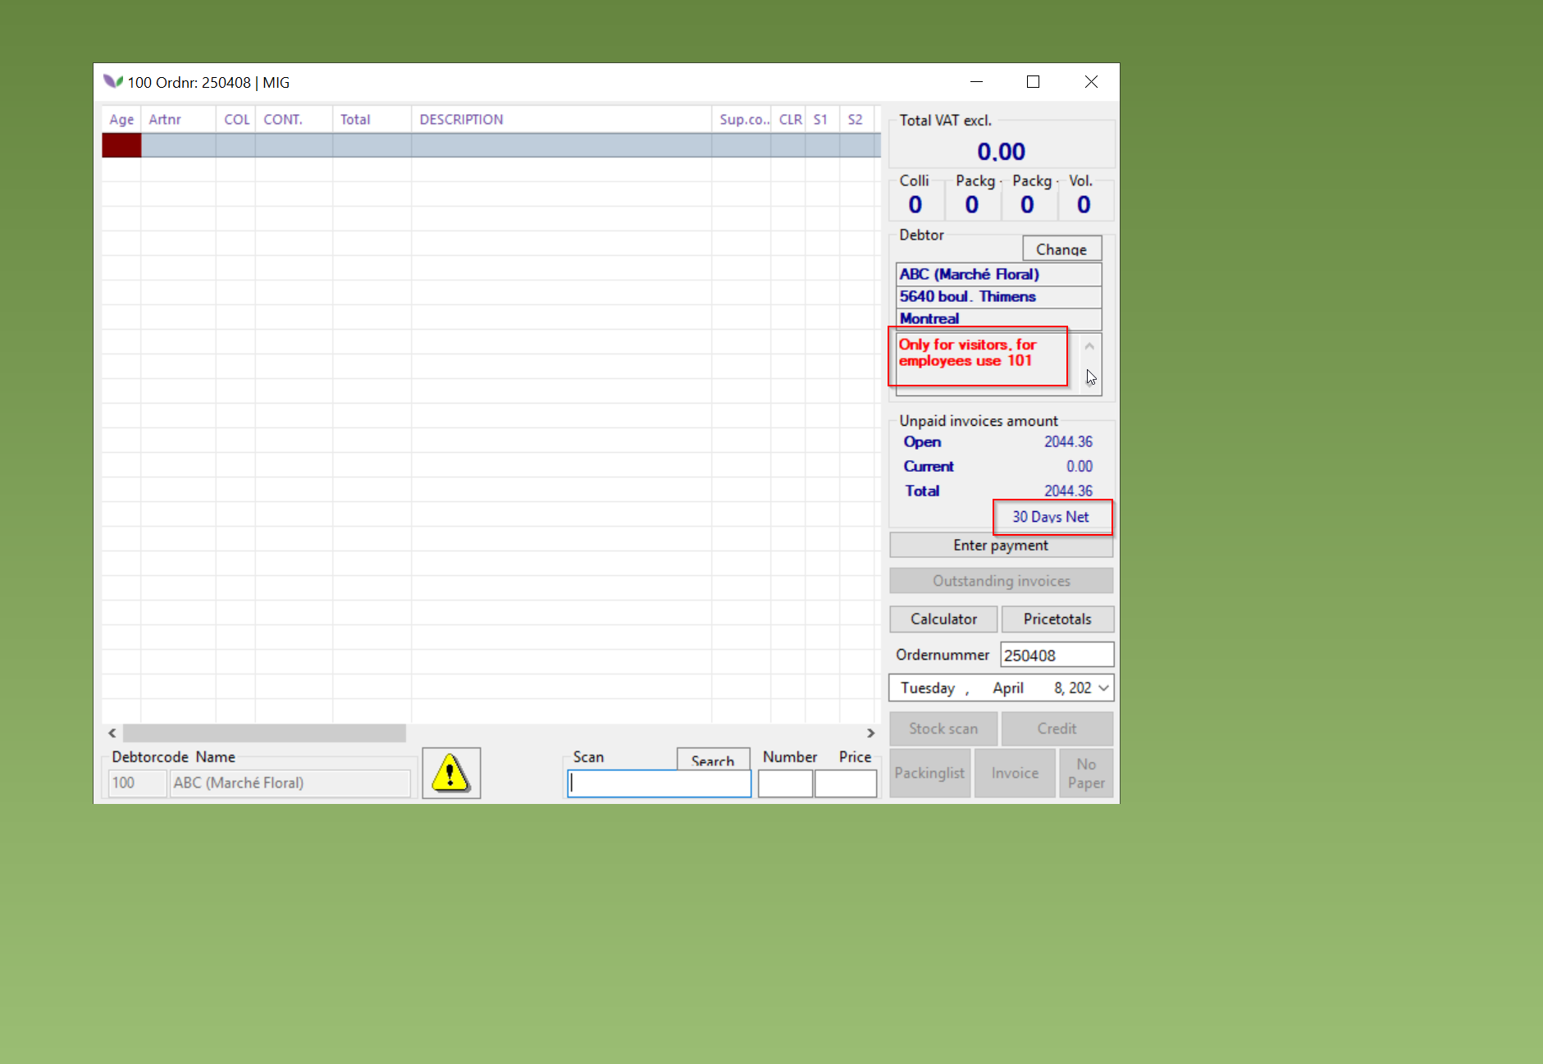Click the Enter payment button
This screenshot has height=1064, width=1543.
[x=1000, y=546]
